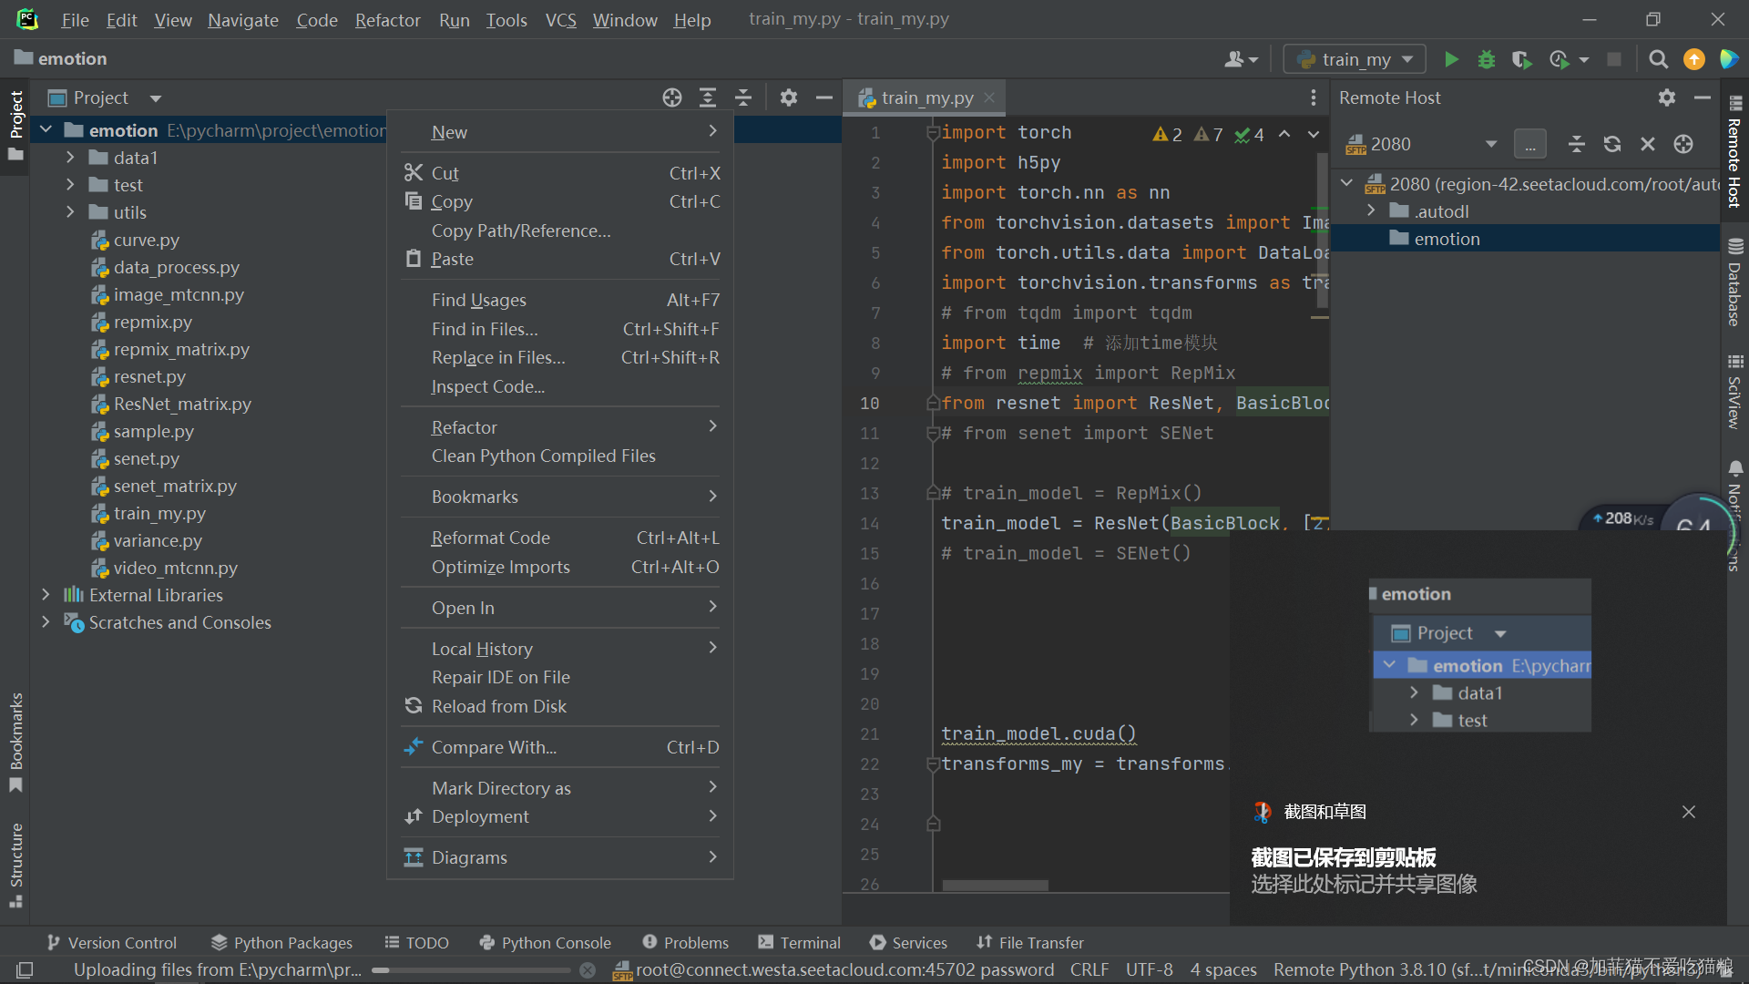Open the Refactor menu in menu bar
Screen dimensions: 1749x984
[x=387, y=20]
